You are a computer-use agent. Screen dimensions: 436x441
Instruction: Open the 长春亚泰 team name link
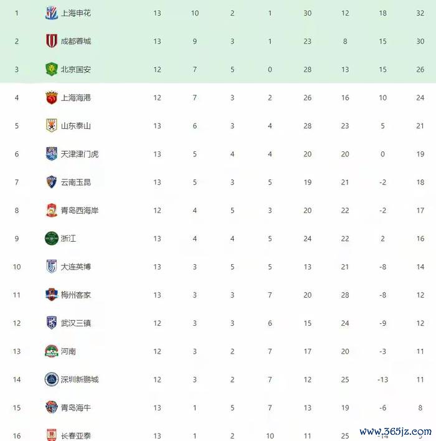point(76,435)
